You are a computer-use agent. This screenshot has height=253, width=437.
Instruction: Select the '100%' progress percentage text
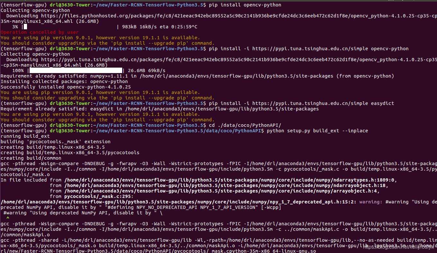[x=18, y=70]
